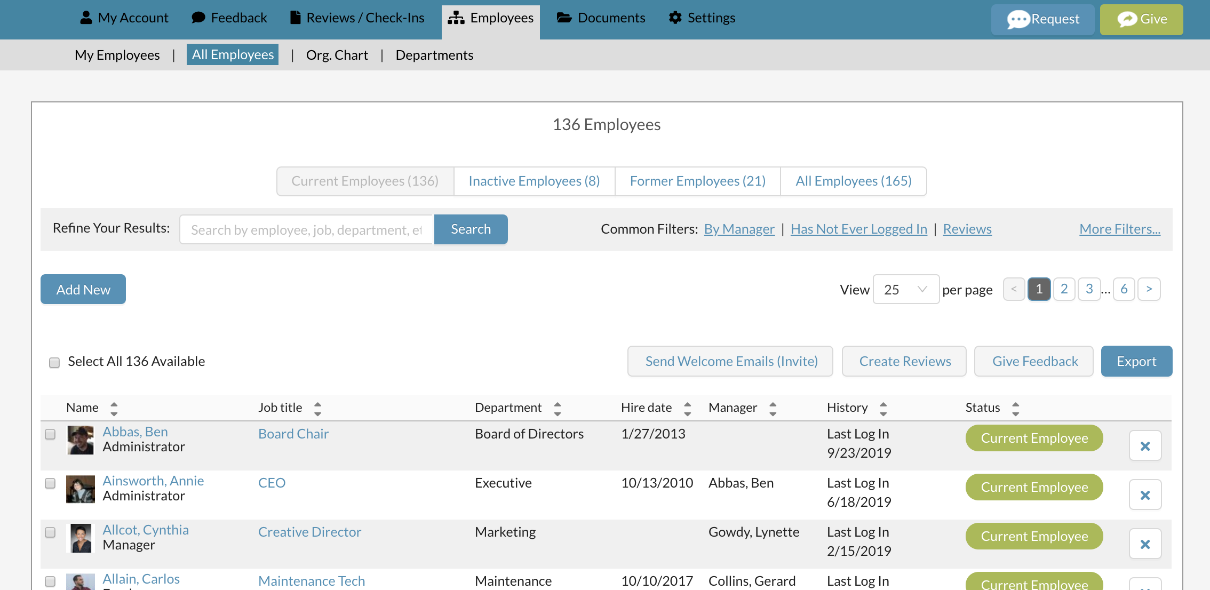
Task: Filter employees By Manager
Action: pyautogui.click(x=739, y=229)
